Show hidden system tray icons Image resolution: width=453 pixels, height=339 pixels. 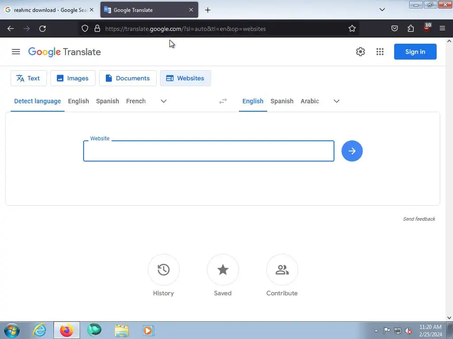click(376, 331)
